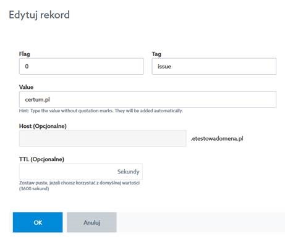Screen dimensions: 285x247
Task: Click the Edytuj rekord heading
Action: click(39, 15)
